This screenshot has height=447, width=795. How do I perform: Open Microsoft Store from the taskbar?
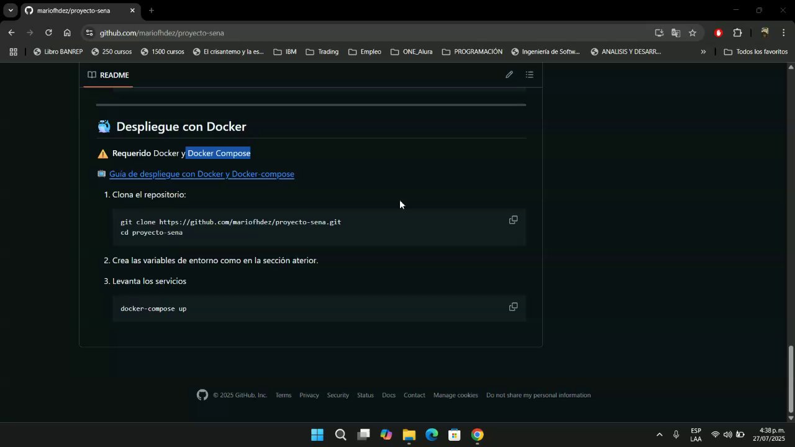coord(455,435)
